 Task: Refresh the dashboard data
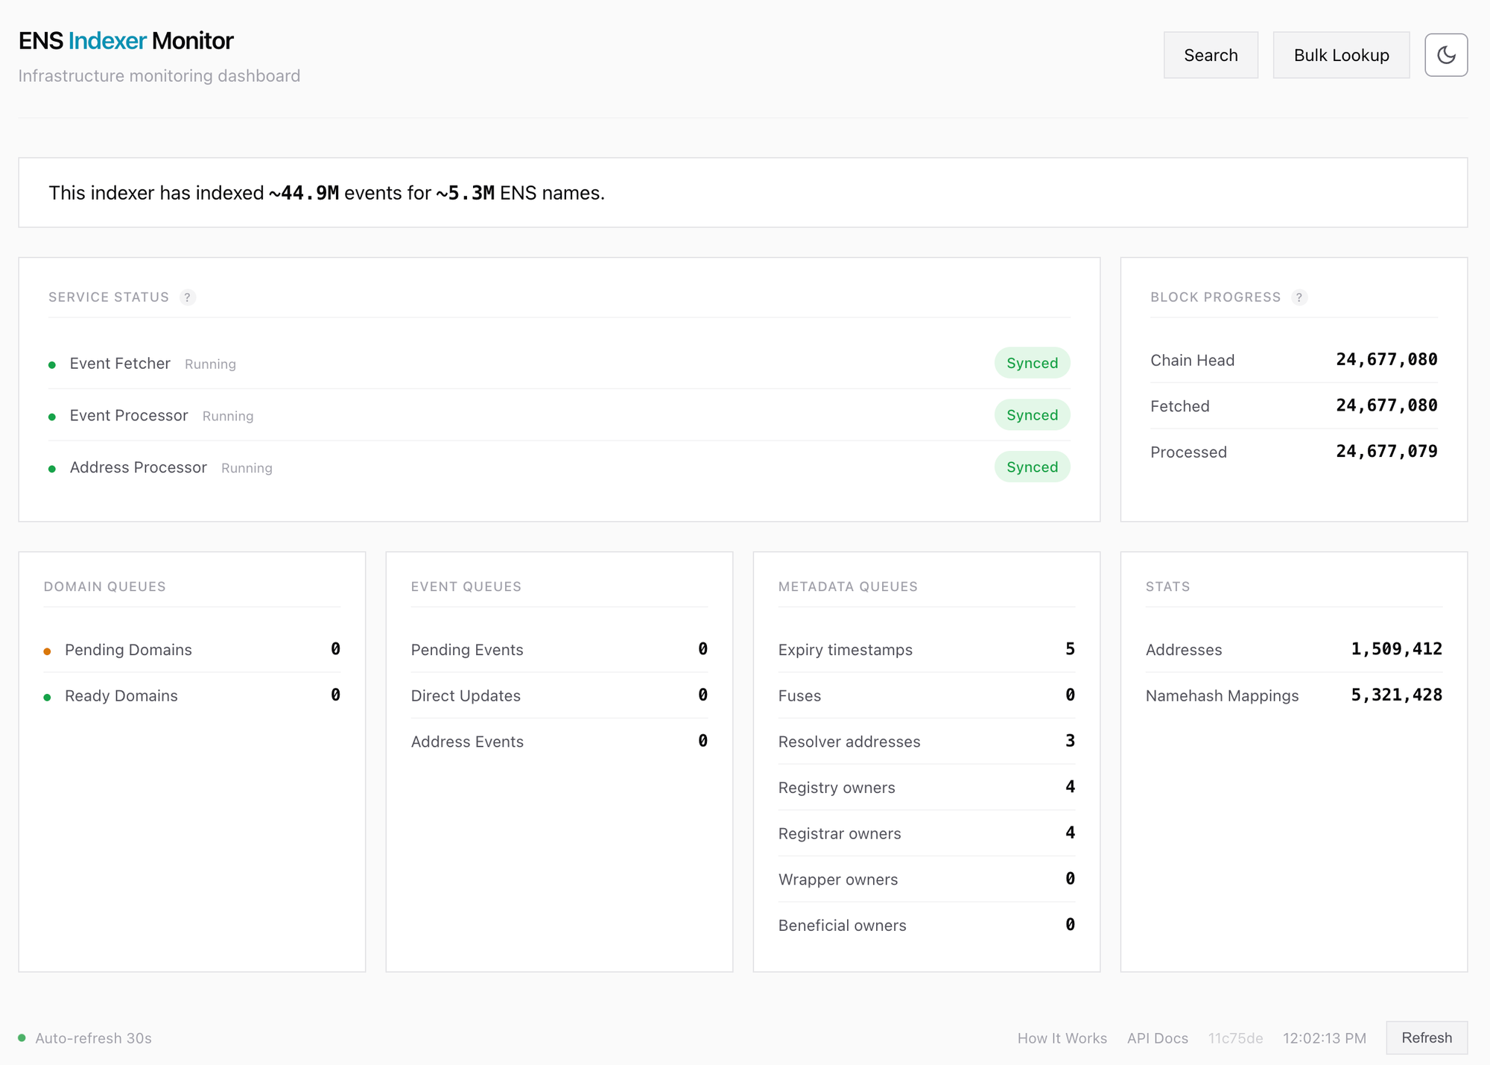[x=1426, y=1037]
